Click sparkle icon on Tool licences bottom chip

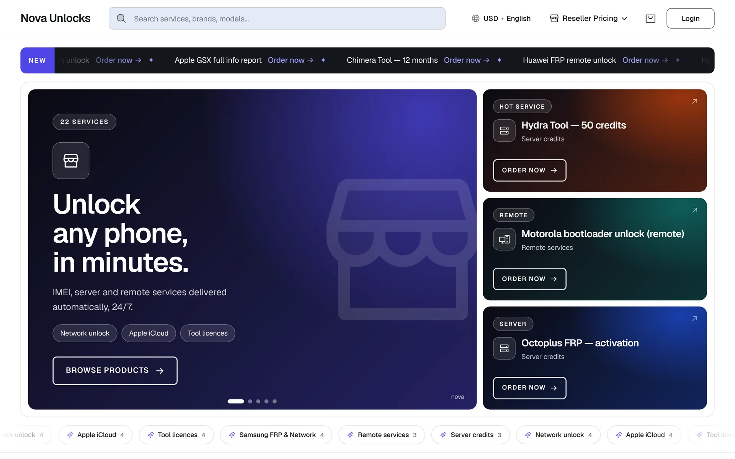point(151,435)
